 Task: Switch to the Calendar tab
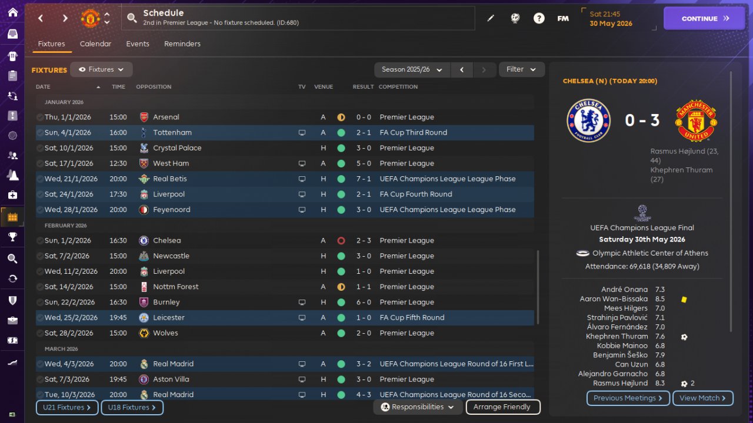click(x=95, y=44)
